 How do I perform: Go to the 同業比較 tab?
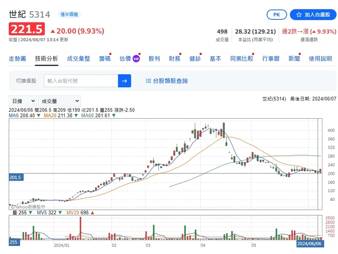coord(241,59)
